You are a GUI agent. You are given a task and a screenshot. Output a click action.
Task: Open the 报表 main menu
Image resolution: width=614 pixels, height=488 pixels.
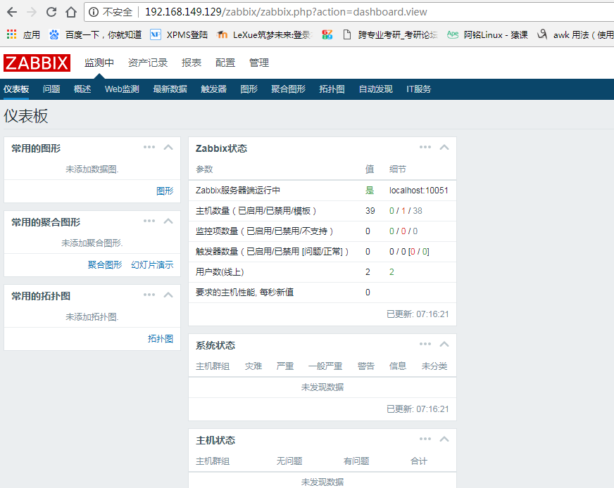pyautogui.click(x=192, y=63)
